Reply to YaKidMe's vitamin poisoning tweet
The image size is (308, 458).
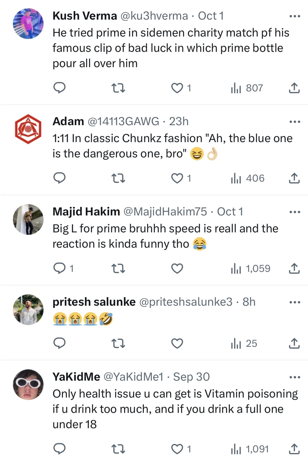coord(59,449)
